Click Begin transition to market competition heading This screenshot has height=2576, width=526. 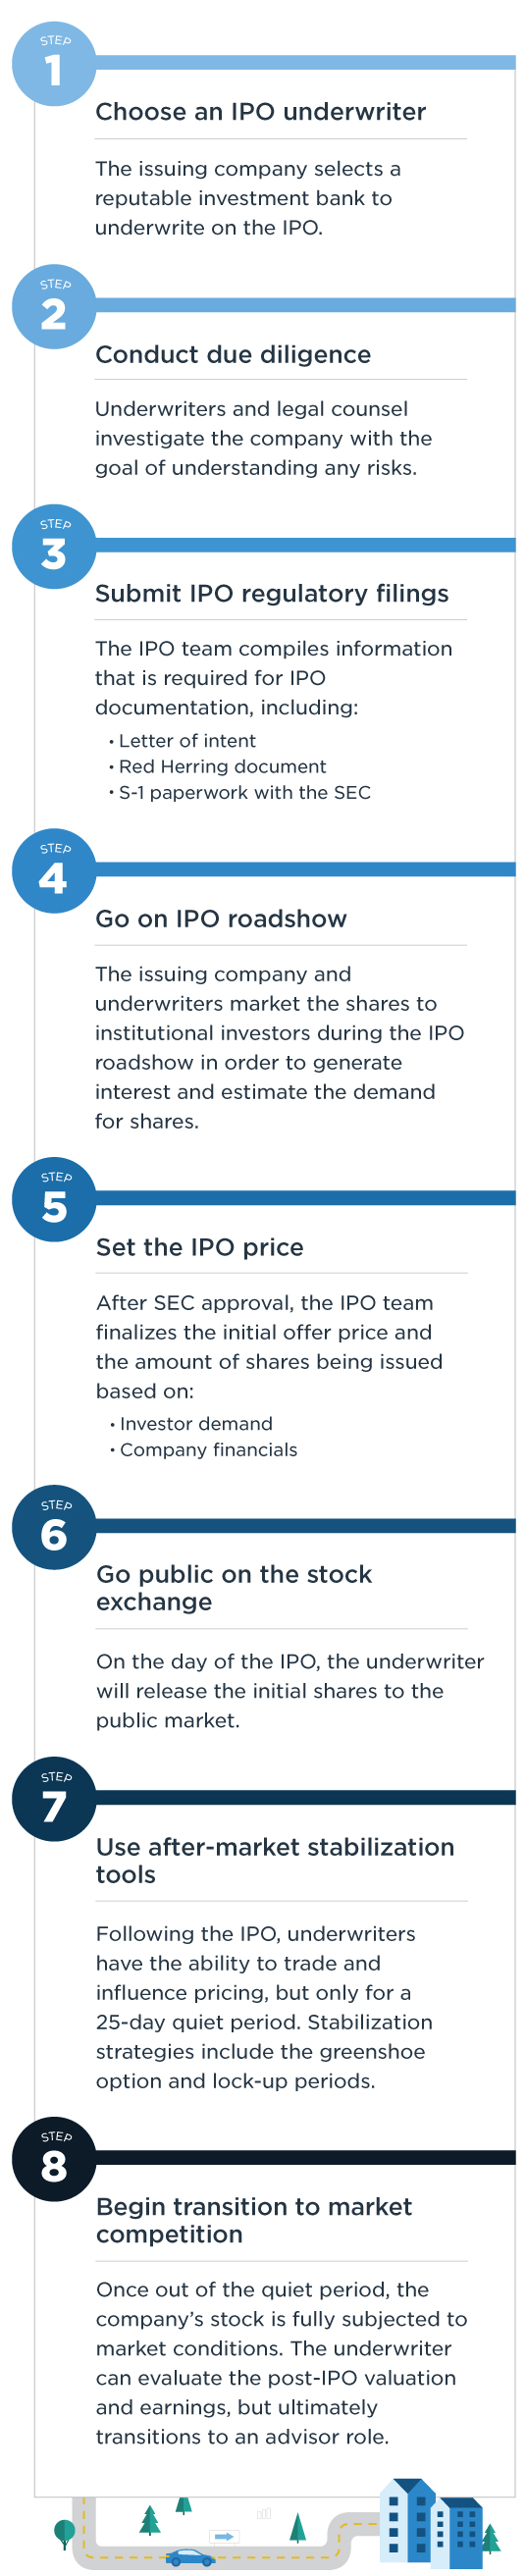pyautogui.click(x=254, y=2221)
